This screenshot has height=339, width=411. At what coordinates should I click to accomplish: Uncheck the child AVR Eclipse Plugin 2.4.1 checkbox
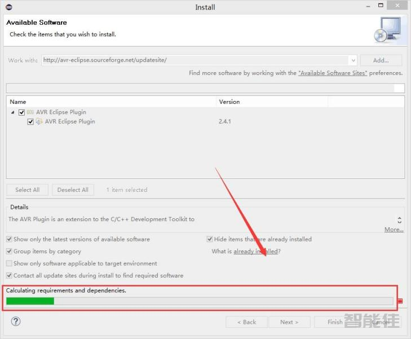31,121
